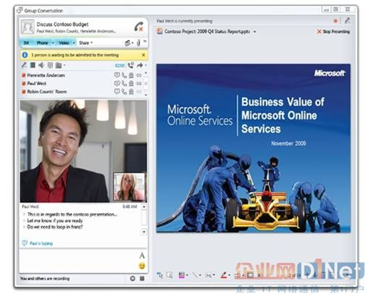Mute the speaker in call controls
Viewport: 373px width, 298px height.
pyautogui.click(x=42, y=65)
